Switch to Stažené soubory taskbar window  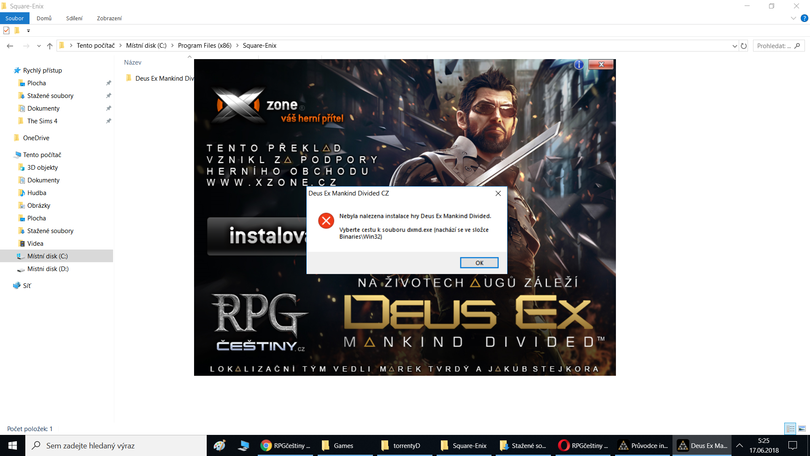click(x=523, y=445)
